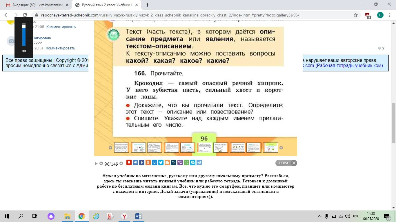Screen dimensions: 396x222
Task: Click the Комментировать link next to 20:51
Action: pos(60,48)
